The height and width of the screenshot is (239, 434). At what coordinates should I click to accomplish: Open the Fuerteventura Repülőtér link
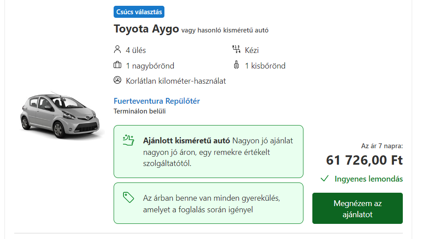pyautogui.click(x=157, y=101)
